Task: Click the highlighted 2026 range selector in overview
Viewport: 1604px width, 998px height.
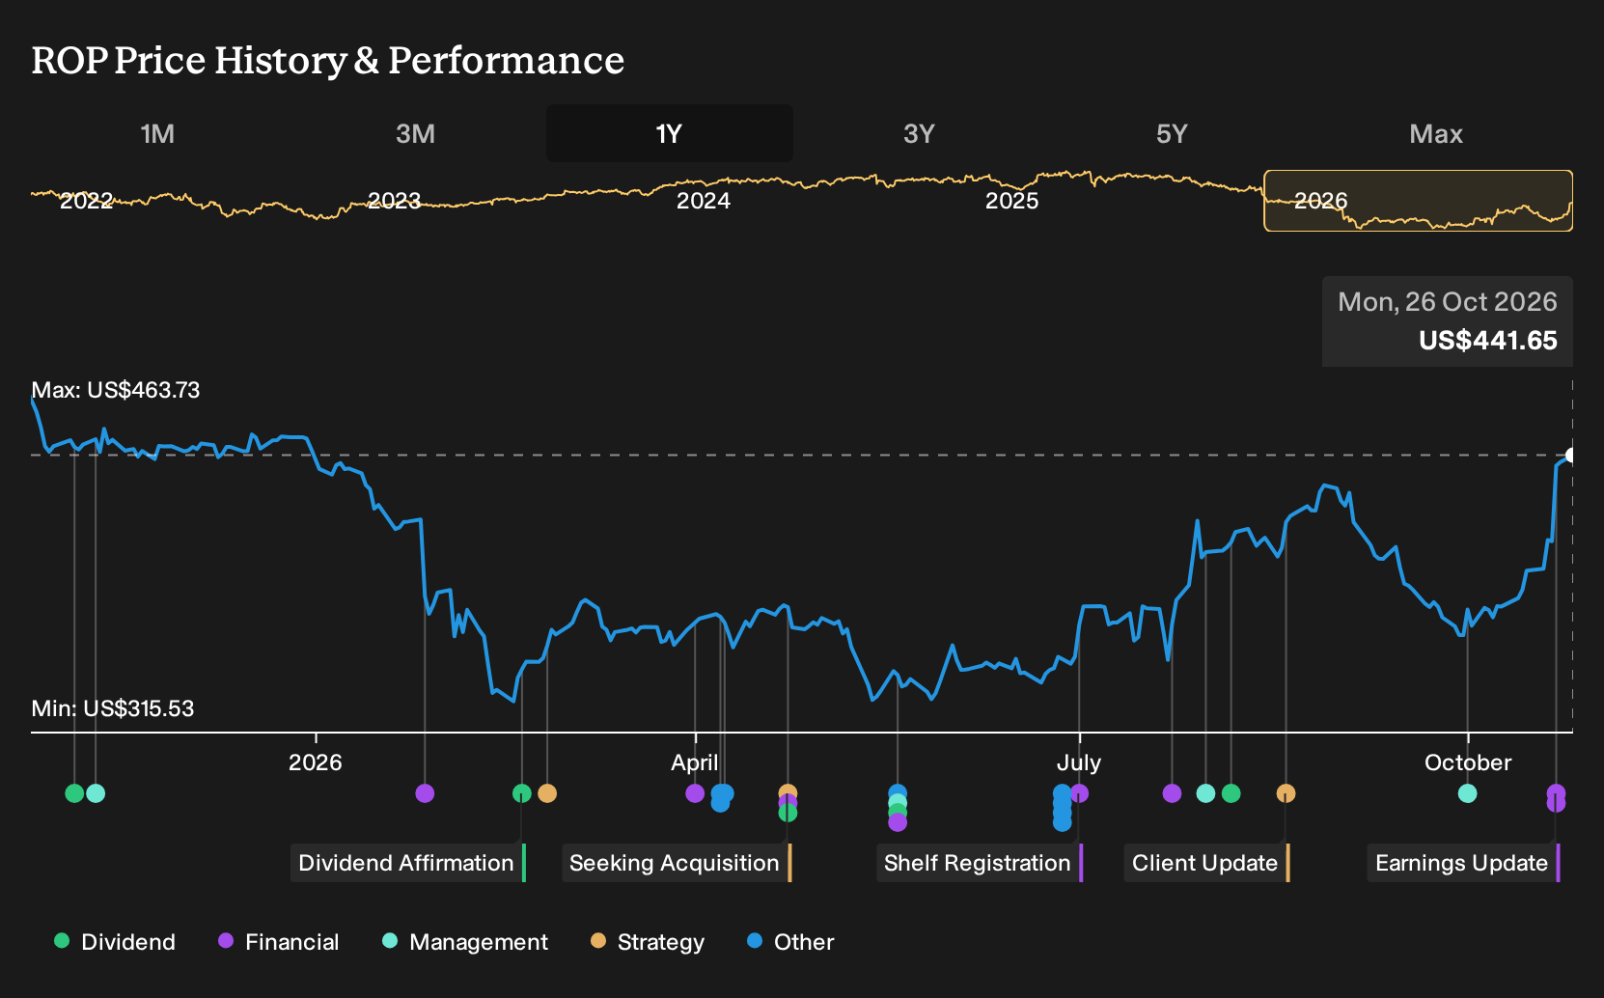Action: [1418, 201]
